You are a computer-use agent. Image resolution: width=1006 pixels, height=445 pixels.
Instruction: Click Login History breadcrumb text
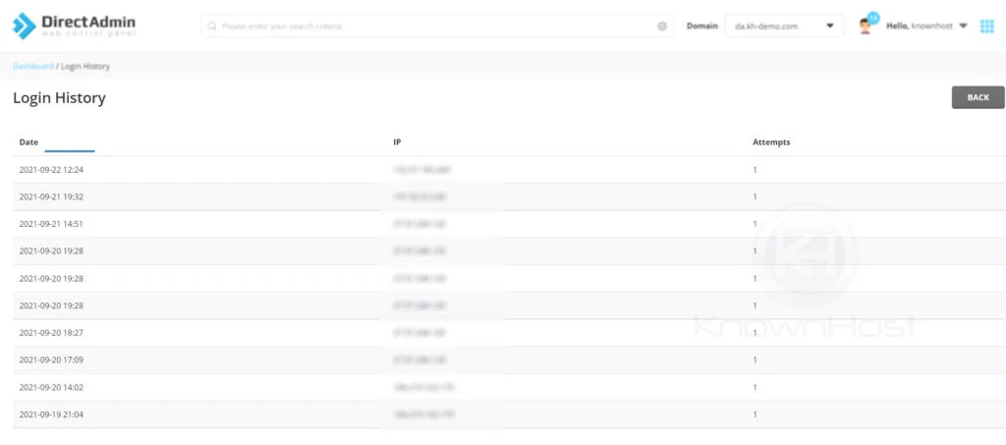click(85, 66)
